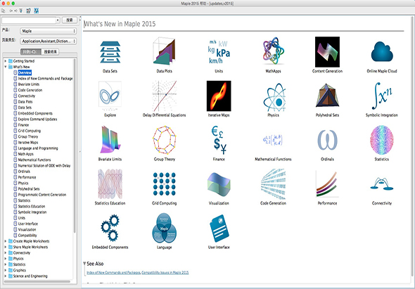Click the first toolbar icon at left
Image resolution: width=415 pixels, height=289 pixels.
click(4, 11)
